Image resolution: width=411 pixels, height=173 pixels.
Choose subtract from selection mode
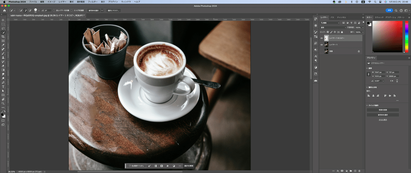[30, 11]
